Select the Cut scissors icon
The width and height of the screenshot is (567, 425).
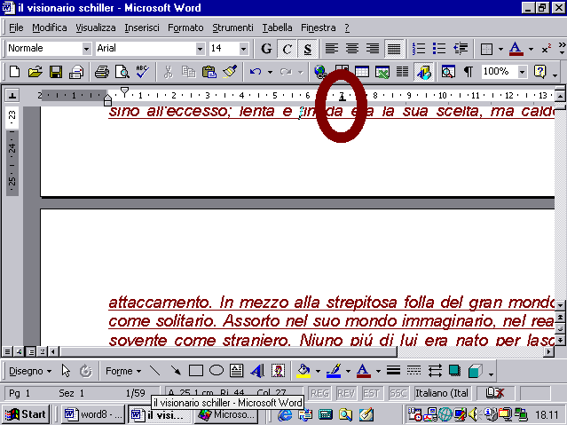coord(168,72)
